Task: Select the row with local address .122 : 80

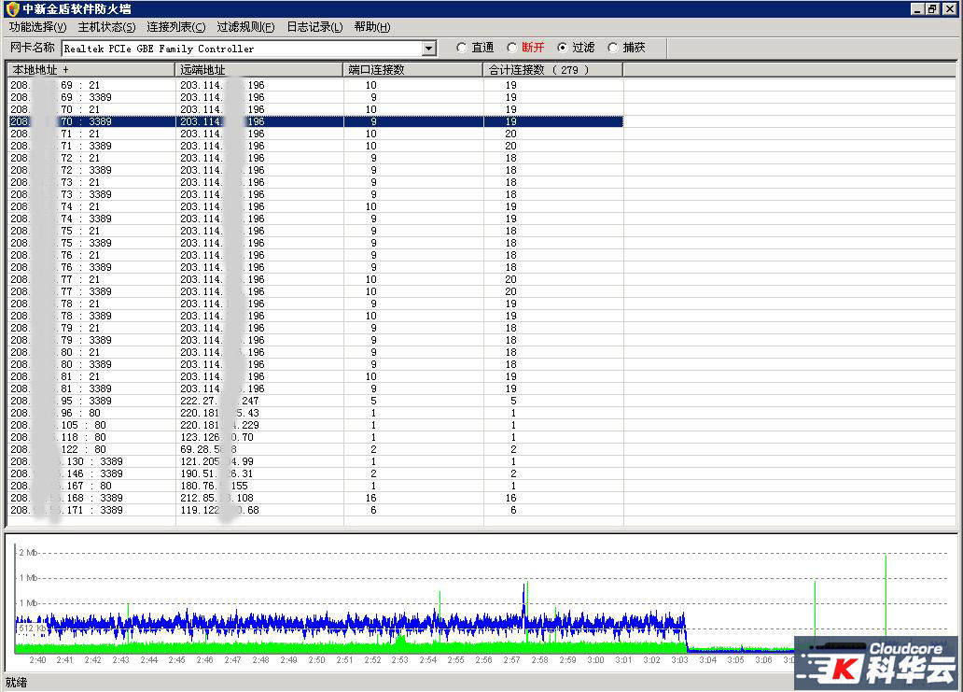Action: 315,449
